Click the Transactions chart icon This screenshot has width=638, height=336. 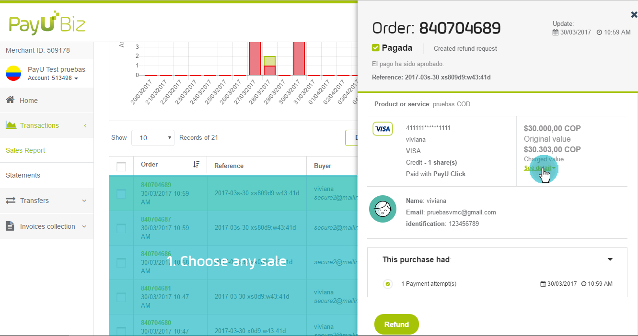coord(11,125)
